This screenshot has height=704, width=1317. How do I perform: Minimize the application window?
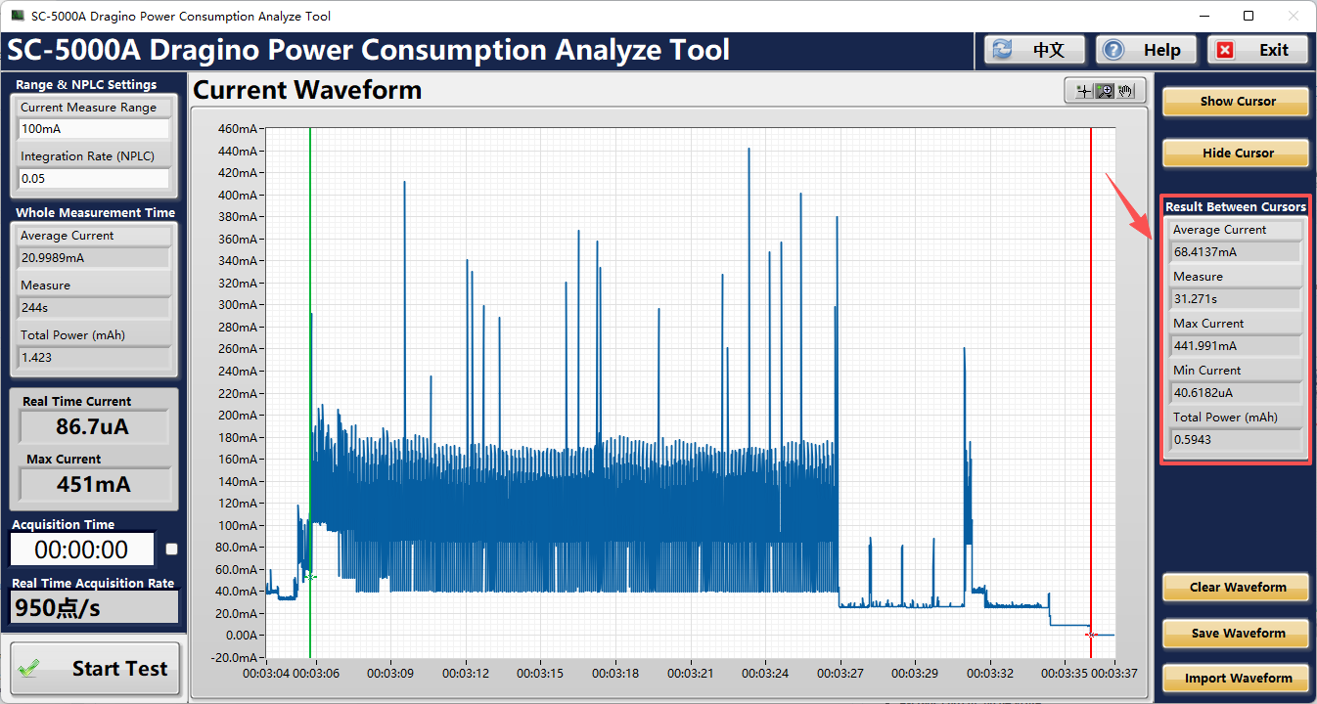(1204, 16)
